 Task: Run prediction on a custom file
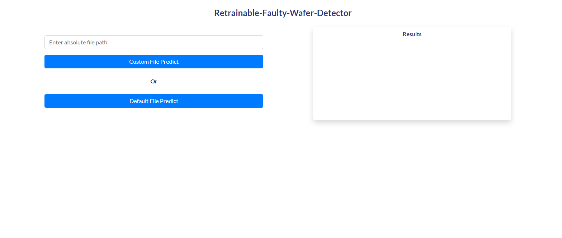pos(154,62)
